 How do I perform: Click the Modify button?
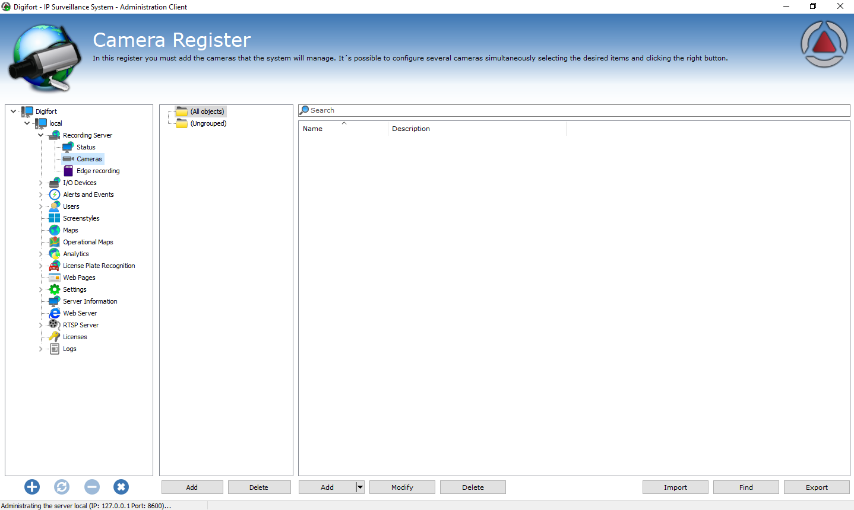402,487
